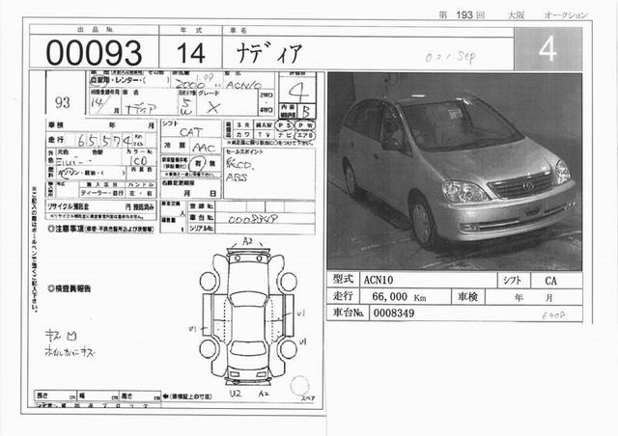Screen dimensions: 618x436
Task: Click the lot number 00093
Action: (x=94, y=53)
